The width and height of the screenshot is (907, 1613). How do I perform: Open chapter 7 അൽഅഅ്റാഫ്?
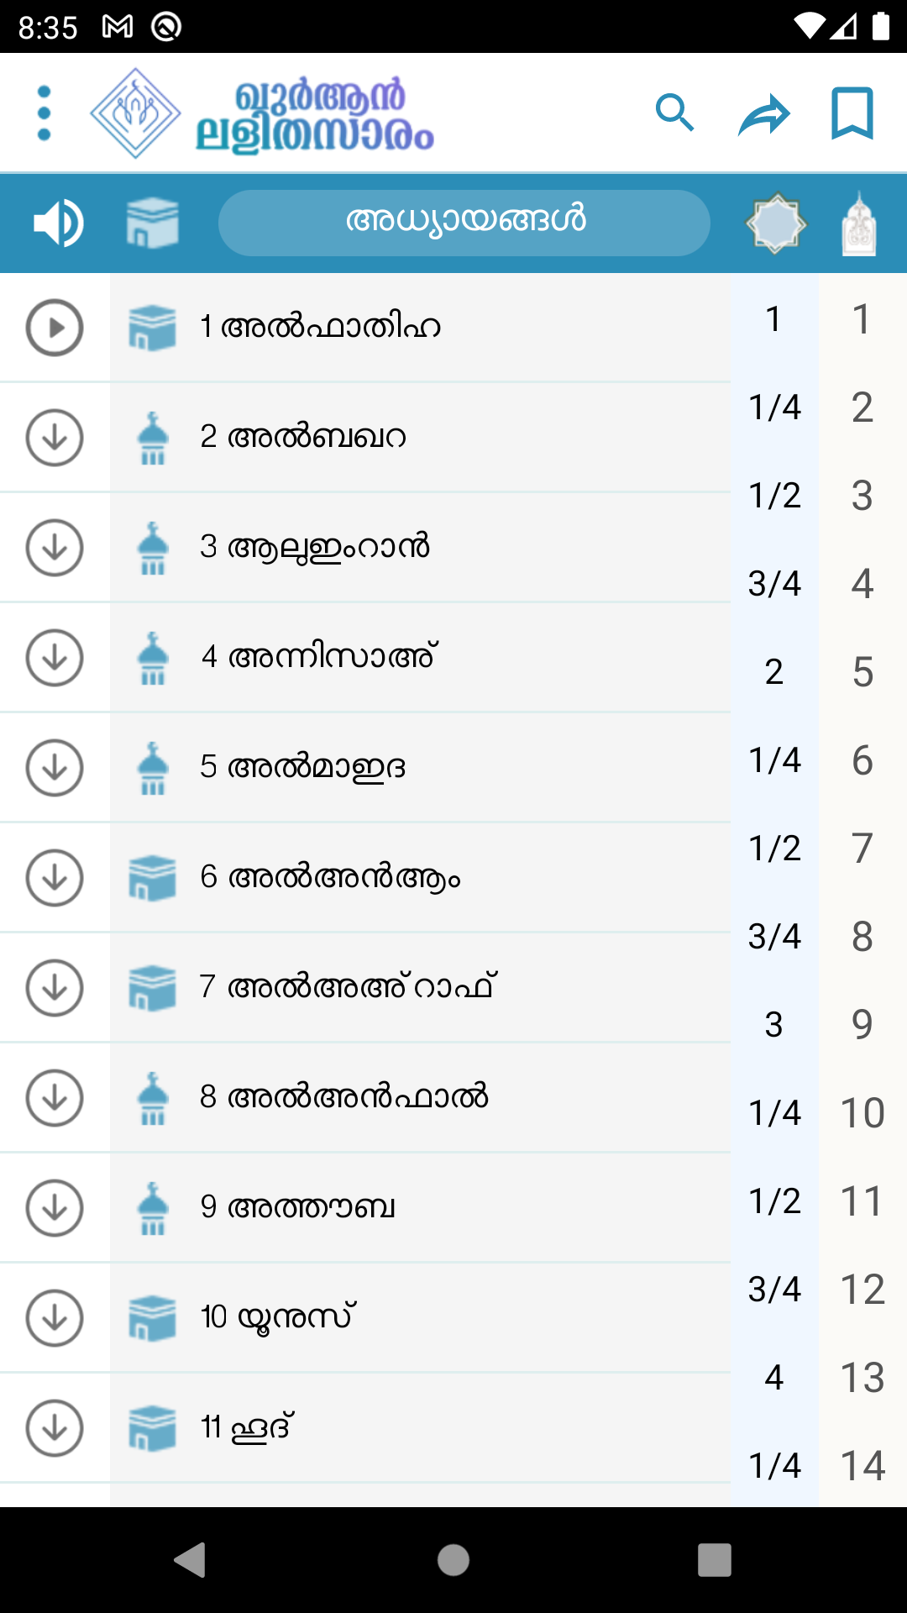420,988
